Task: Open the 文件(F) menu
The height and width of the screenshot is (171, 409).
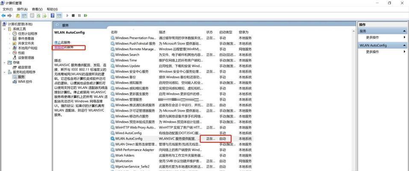Action: click(8, 9)
